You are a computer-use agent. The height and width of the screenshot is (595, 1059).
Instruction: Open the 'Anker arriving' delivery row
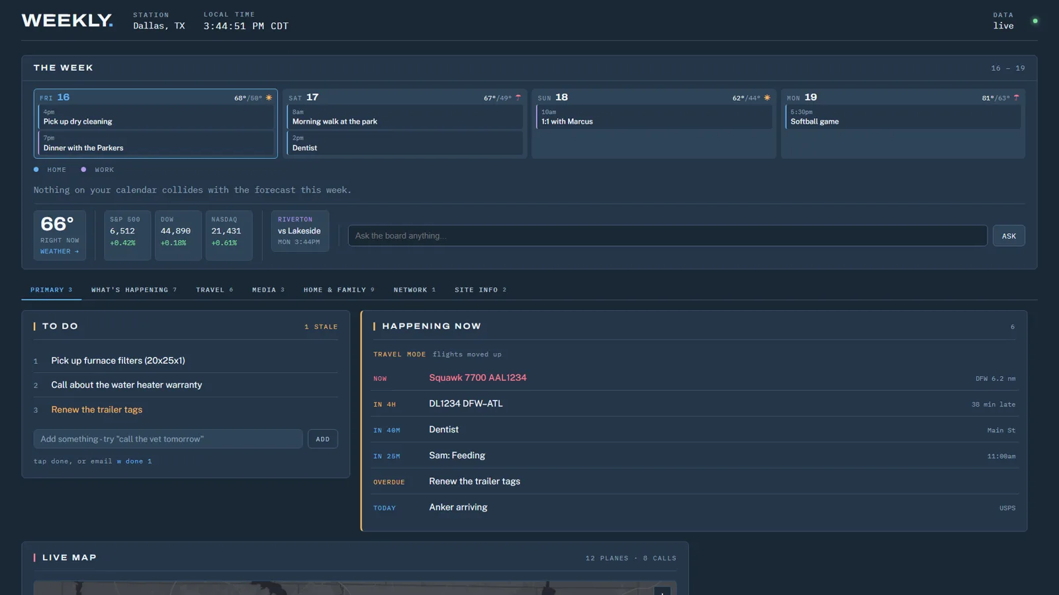(x=694, y=508)
